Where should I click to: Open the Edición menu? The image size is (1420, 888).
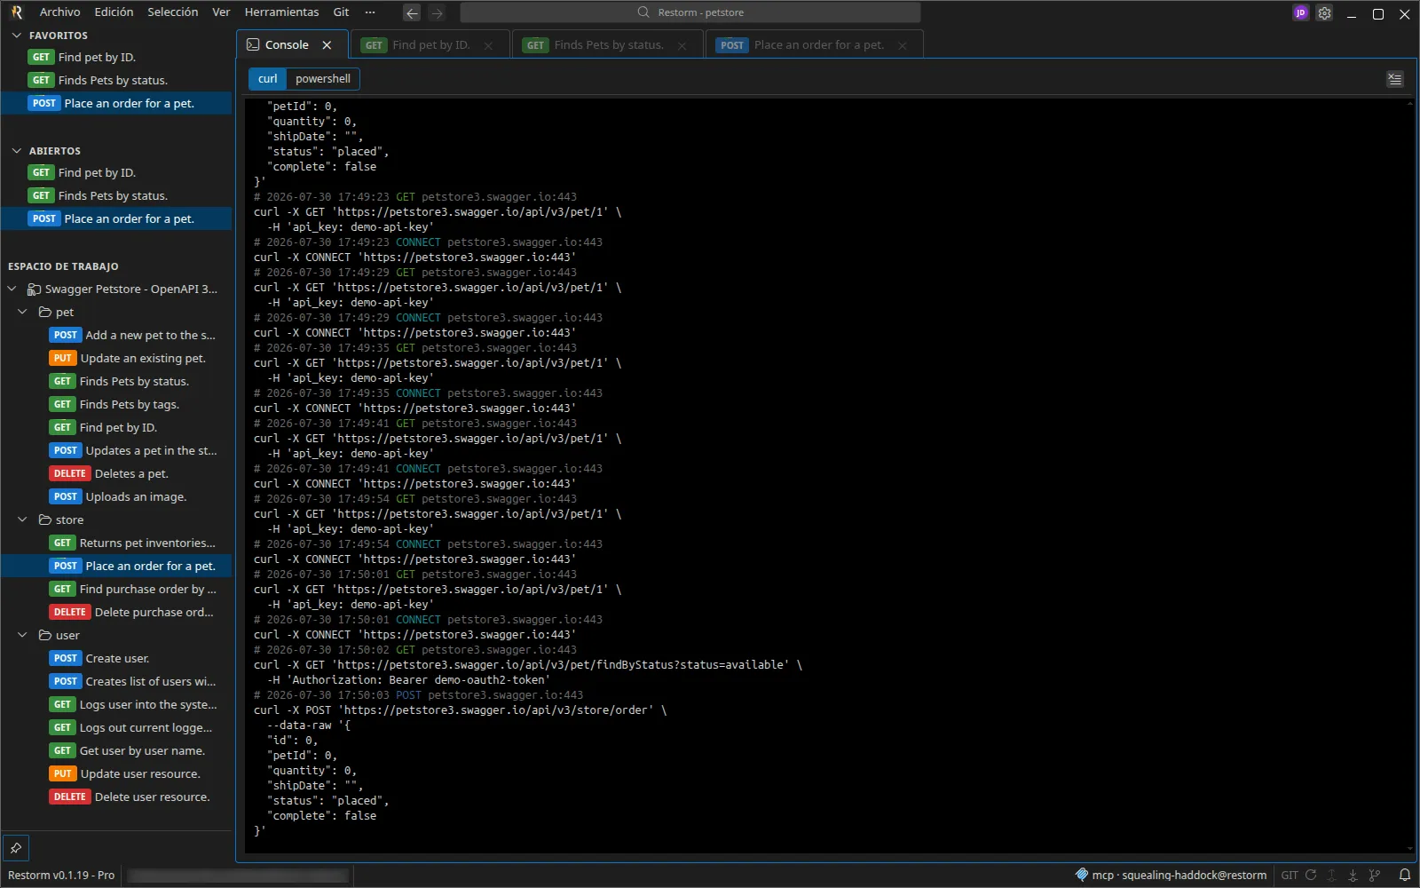point(114,12)
